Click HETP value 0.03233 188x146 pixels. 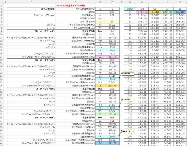point(112,124)
